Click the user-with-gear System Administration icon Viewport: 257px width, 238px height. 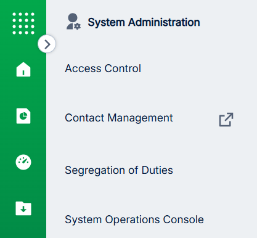73,22
